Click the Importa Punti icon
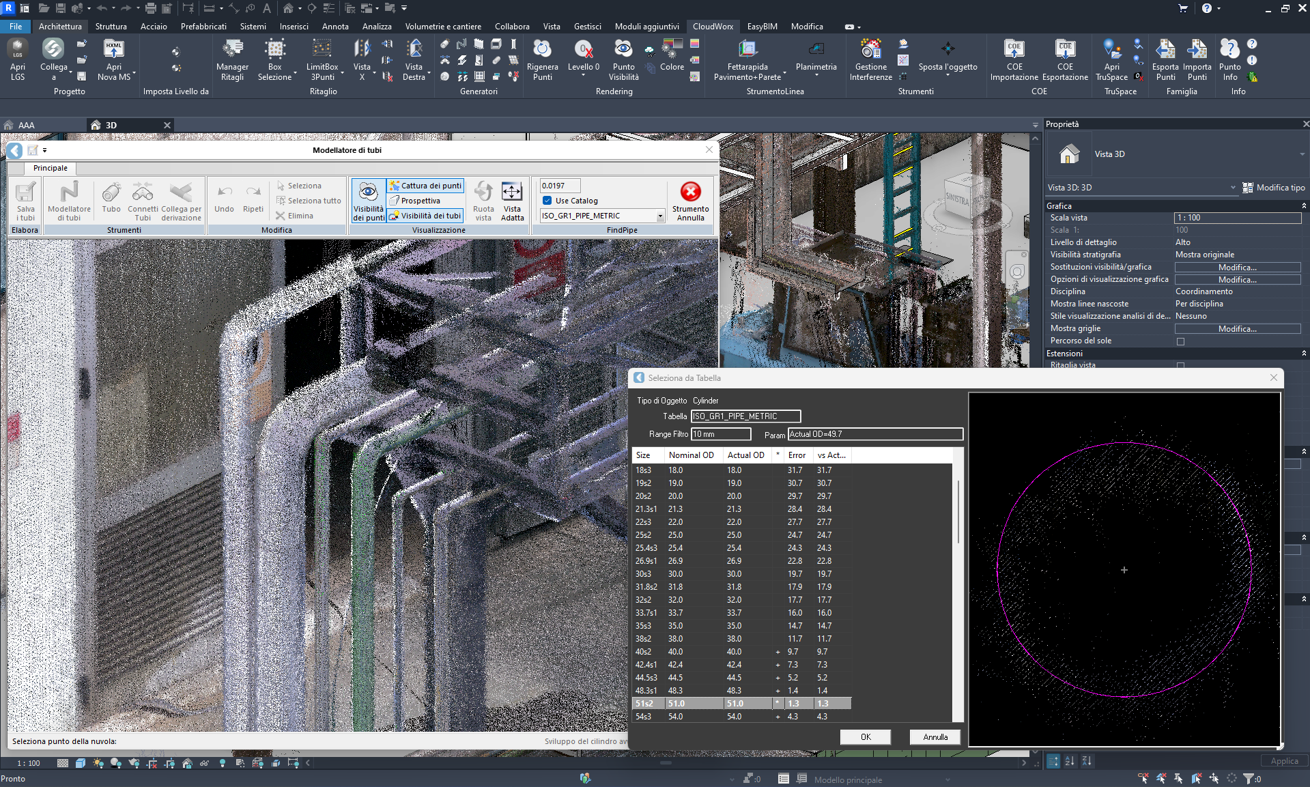Image resolution: width=1310 pixels, height=787 pixels. 1197,59
